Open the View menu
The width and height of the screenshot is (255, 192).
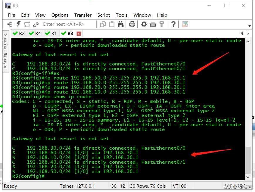pos(40,15)
